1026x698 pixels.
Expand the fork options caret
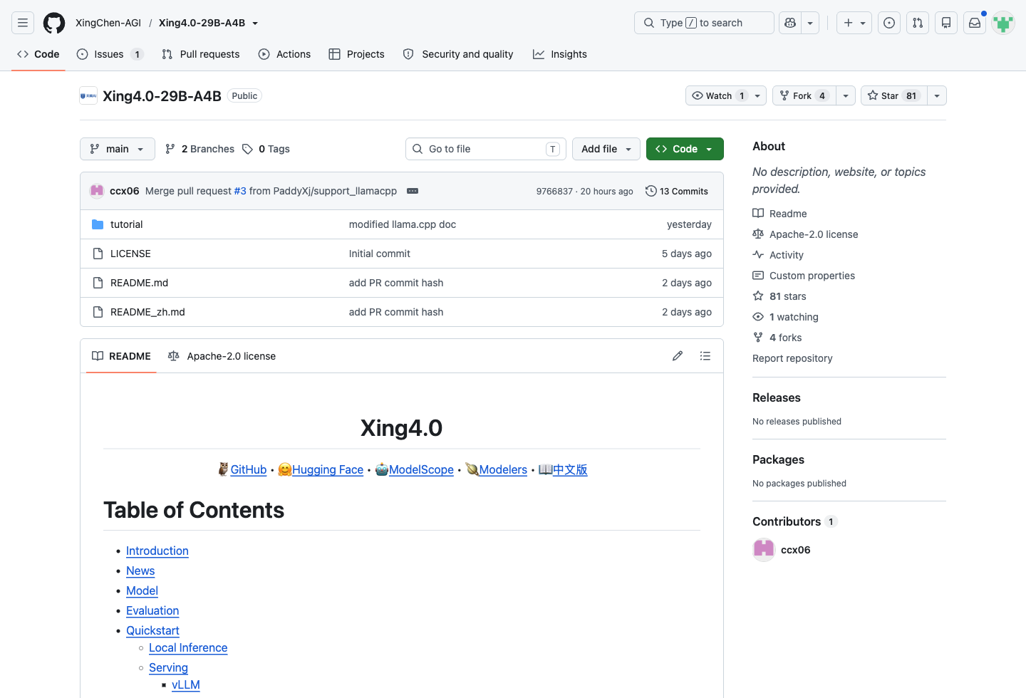[x=846, y=95]
